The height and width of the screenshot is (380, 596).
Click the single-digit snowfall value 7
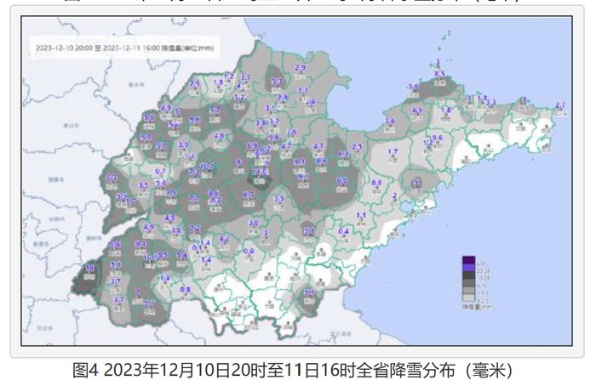(x=138, y=293)
